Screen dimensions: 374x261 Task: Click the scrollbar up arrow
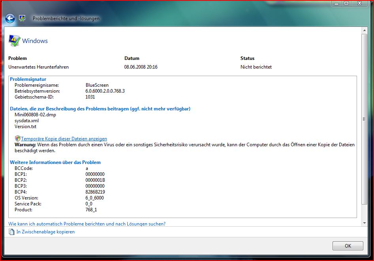click(x=364, y=30)
